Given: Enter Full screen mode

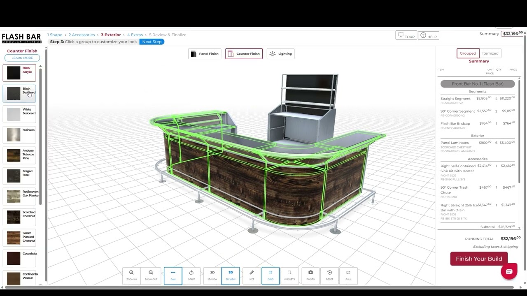Looking at the screenshot, I should point(348,275).
